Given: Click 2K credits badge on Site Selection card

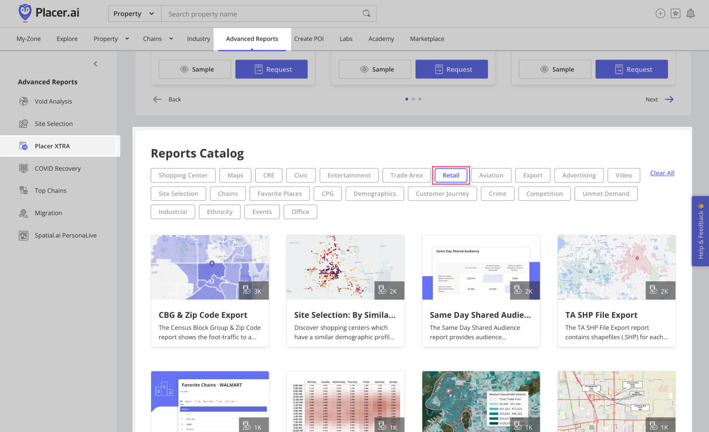Looking at the screenshot, I should [389, 291].
